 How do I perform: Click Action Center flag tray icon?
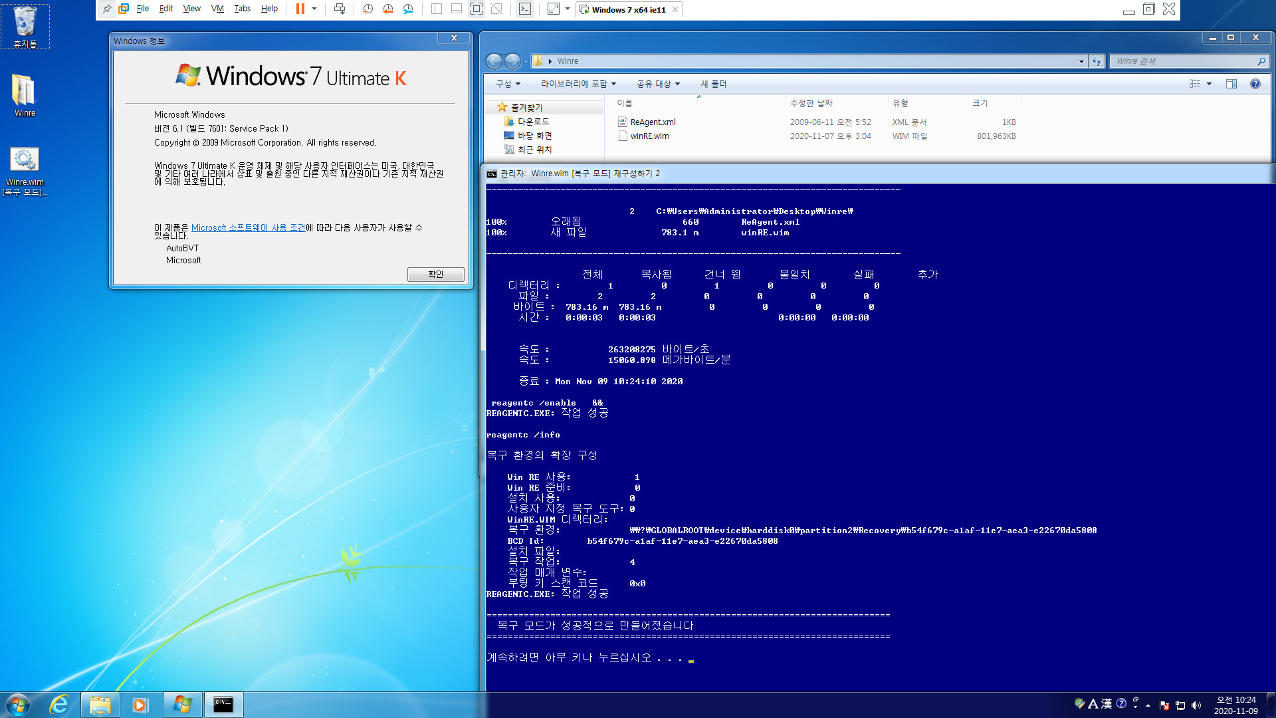click(x=1164, y=705)
